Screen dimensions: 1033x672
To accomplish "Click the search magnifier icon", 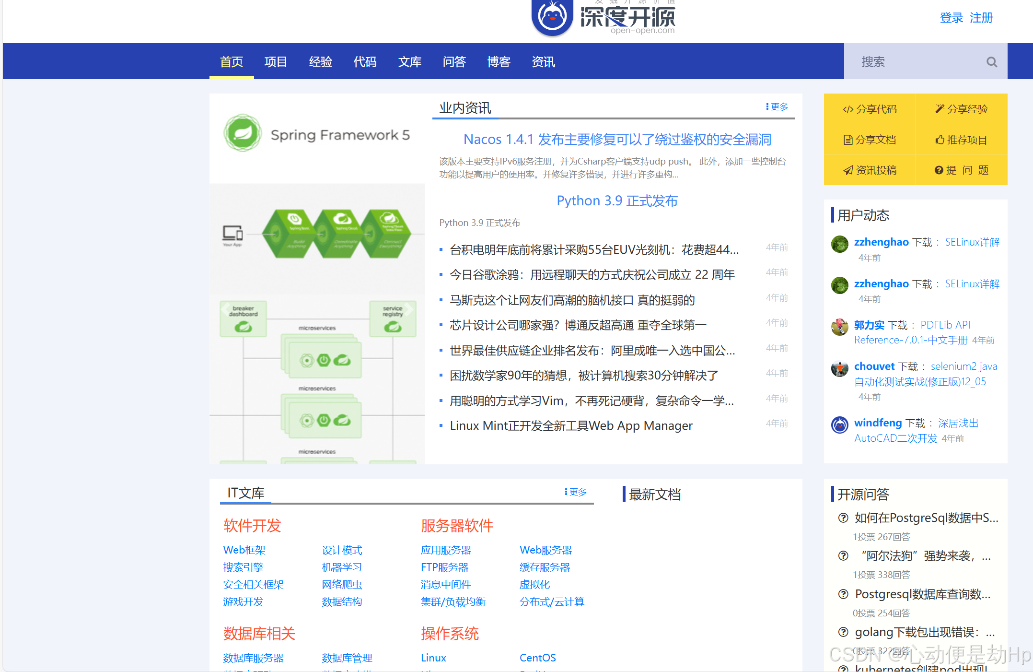I will click(x=991, y=62).
